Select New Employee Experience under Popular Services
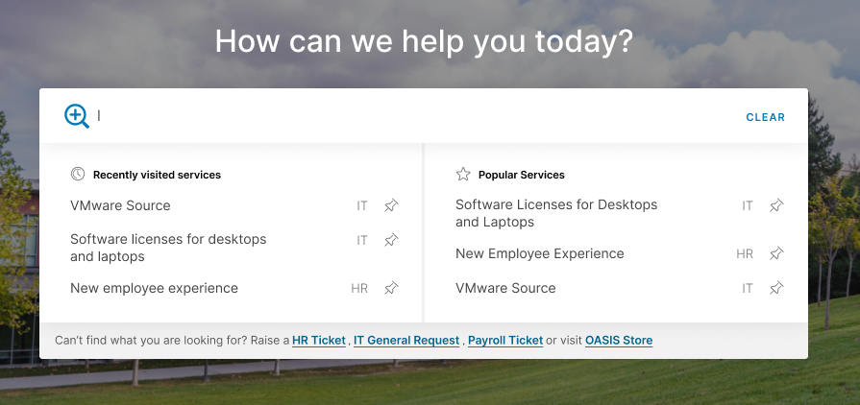The image size is (860, 405). (540, 253)
